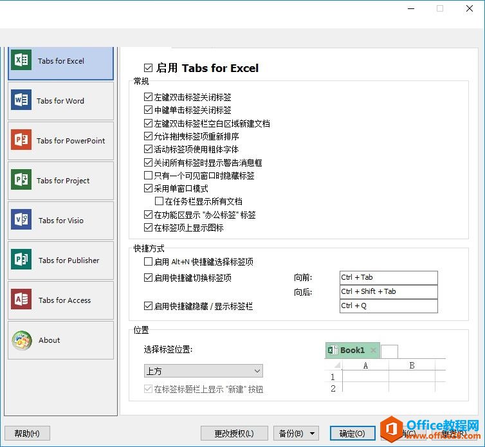Click row 2 header in the preview

tap(333, 388)
